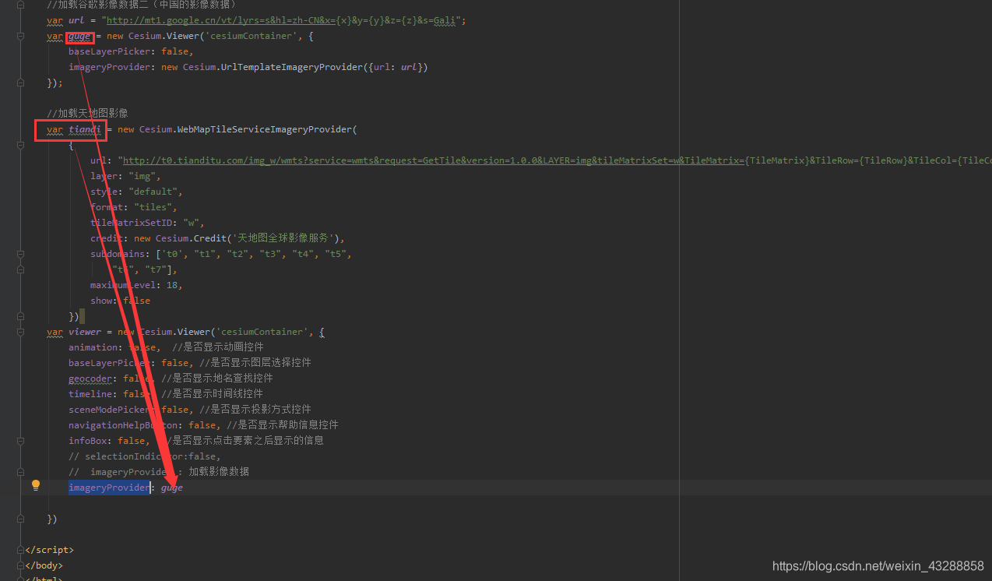992x581 pixels.
Task: Click the '</script>' closing tag text
Action: (49, 550)
